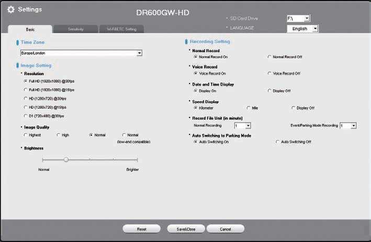
Task: Click the Time Zone section heading
Action: click(x=32, y=42)
